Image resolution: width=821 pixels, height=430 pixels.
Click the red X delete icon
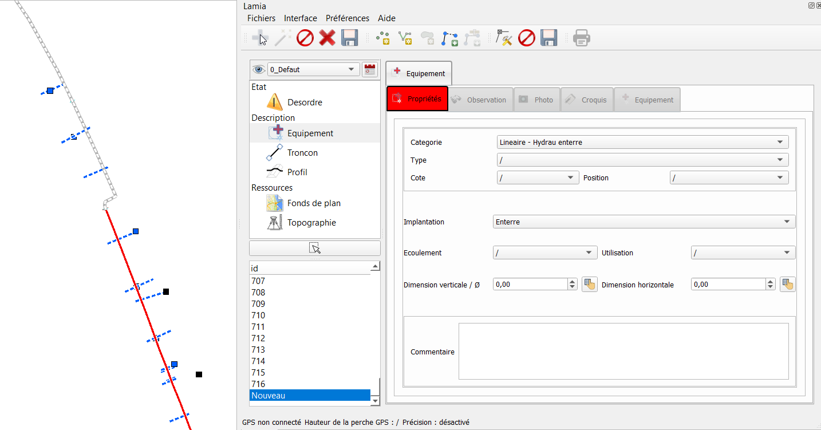coord(327,38)
